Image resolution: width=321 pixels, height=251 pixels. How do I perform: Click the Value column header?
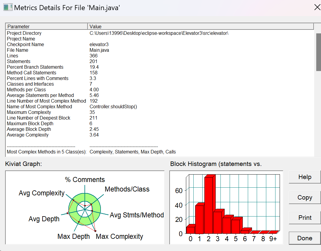pyautogui.click(x=201, y=26)
